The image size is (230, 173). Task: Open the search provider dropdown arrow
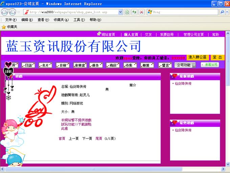pyautogui.click(x=227, y=12)
